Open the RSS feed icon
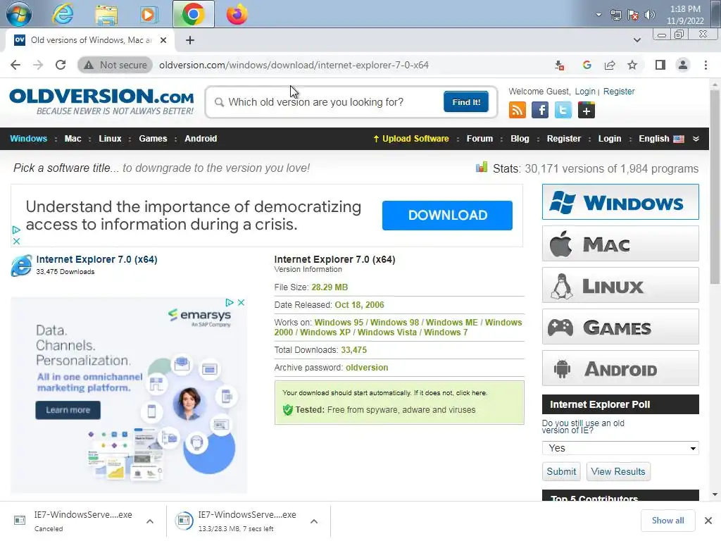 point(518,111)
